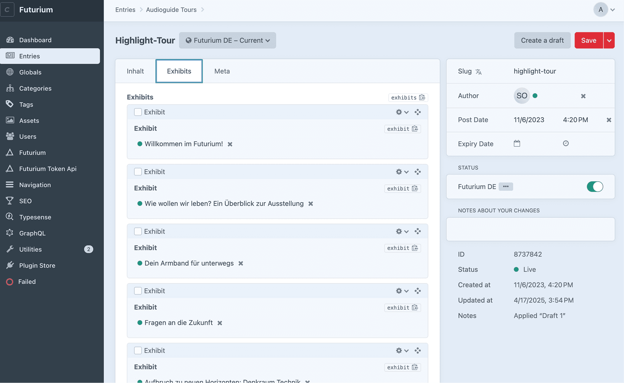The image size is (624, 383).
Task: Copy the exhibits field handle icon
Action: [422, 98]
